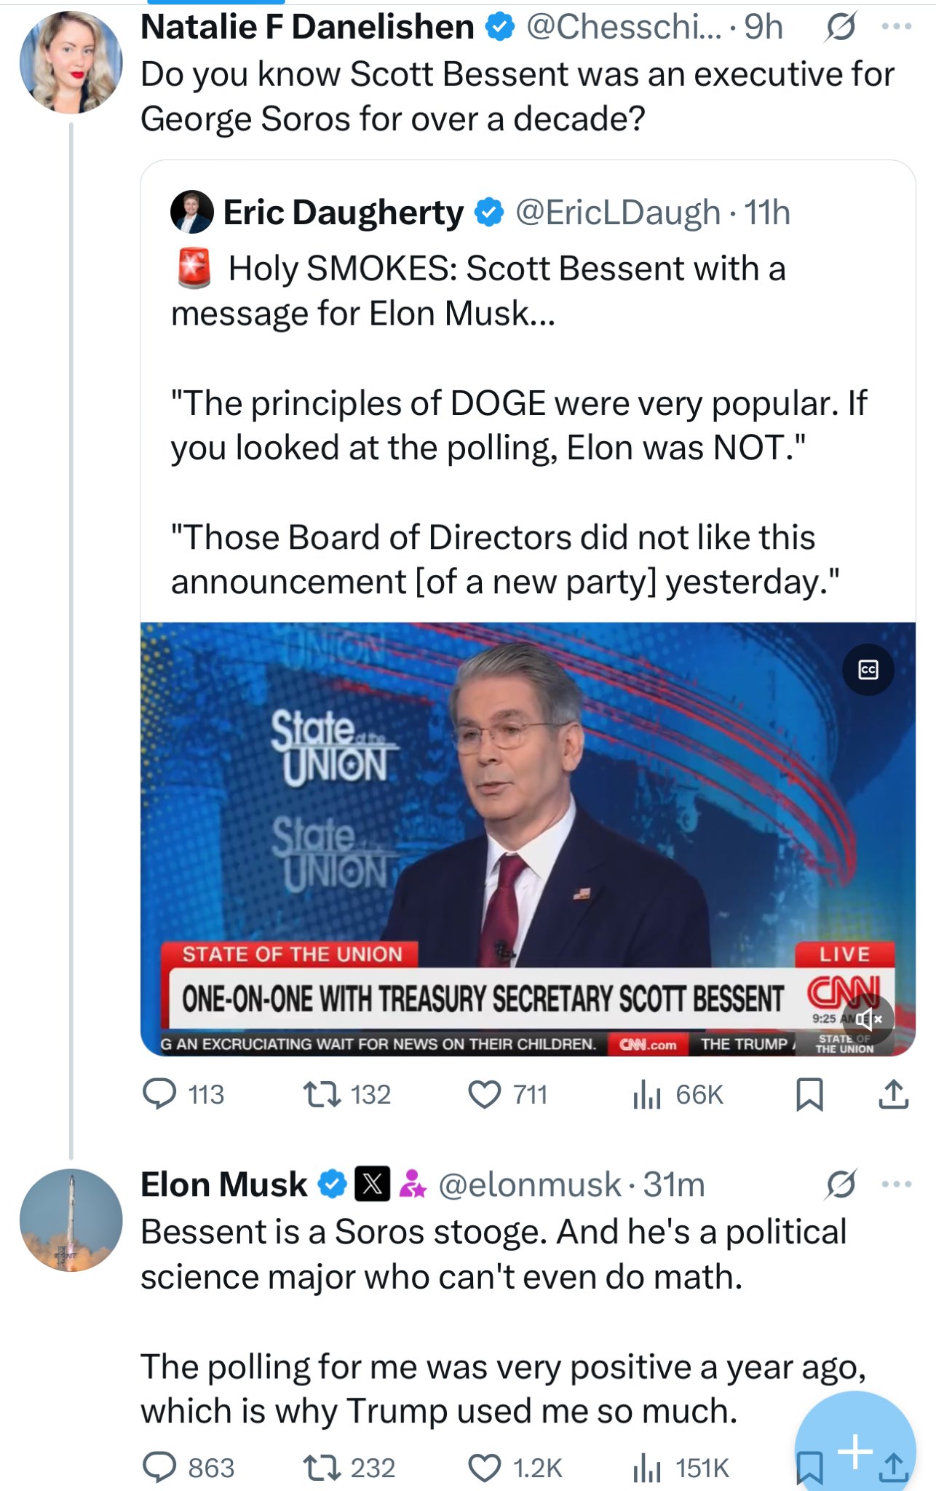
Task: Bookmark Natalie's post about Scott Bessent
Action: coord(809,1094)
